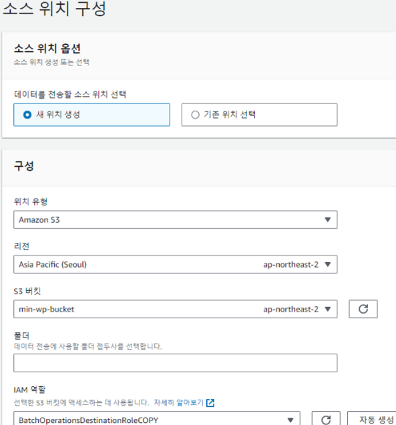Click the 소스 위치 옵션 panel header
Screen dimensions: 396x425
point(47,49)
